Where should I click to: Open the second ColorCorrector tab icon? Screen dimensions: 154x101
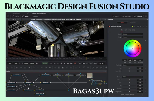tap(126, 30)
